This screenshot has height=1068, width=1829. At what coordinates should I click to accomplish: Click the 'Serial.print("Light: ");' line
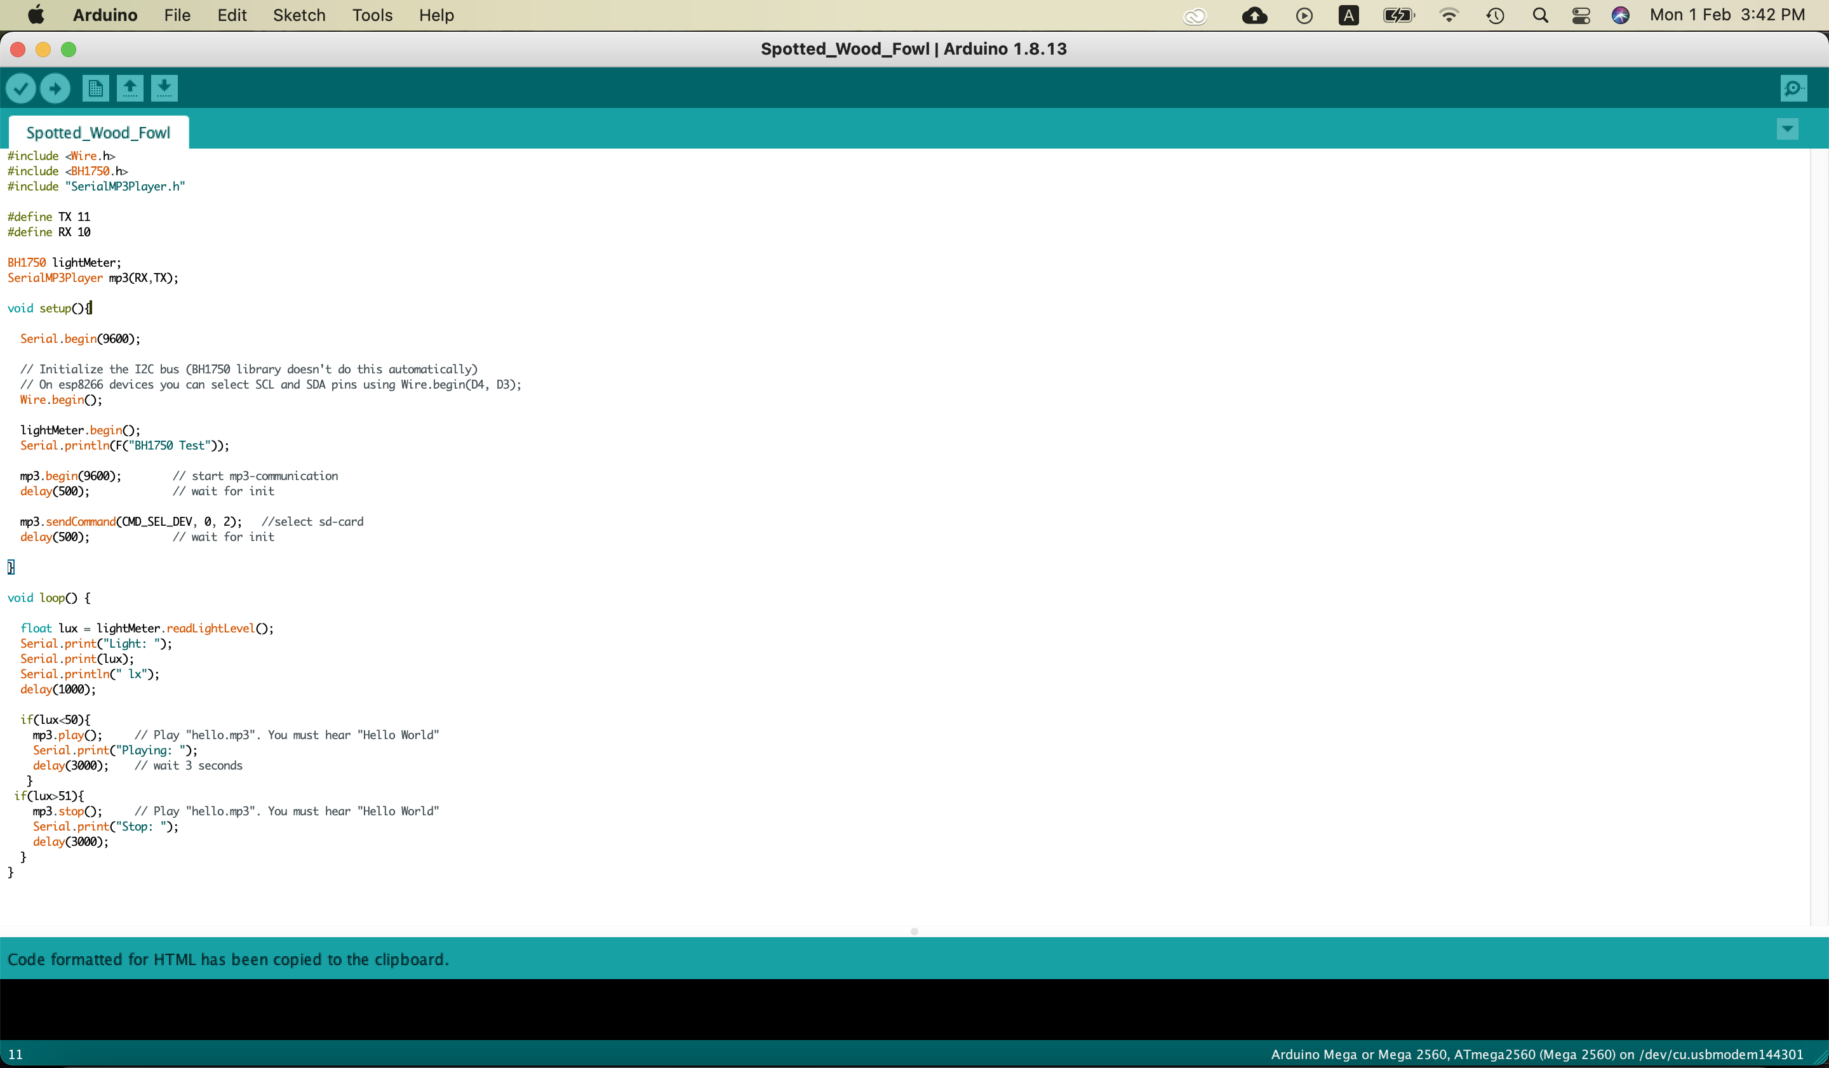(97, 644)
